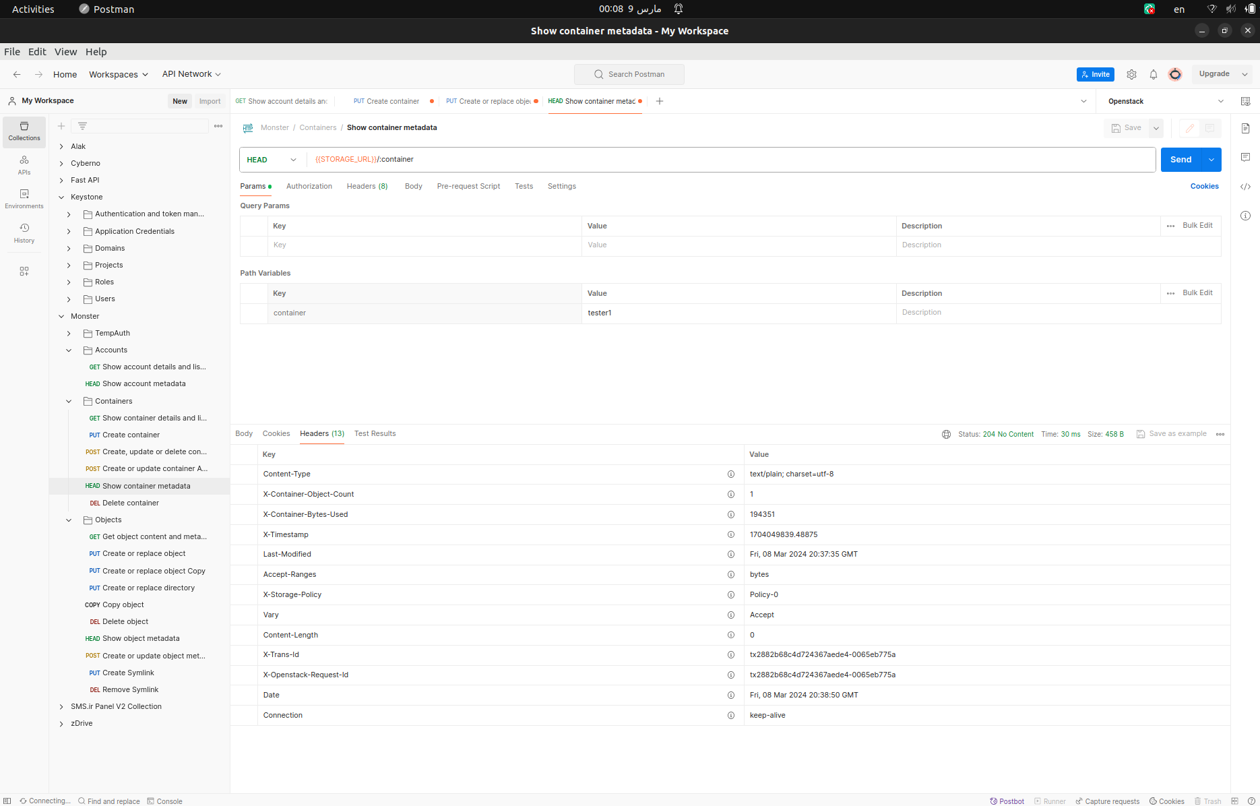
Task: Open the Edit menu
Action: pos(37,52)
